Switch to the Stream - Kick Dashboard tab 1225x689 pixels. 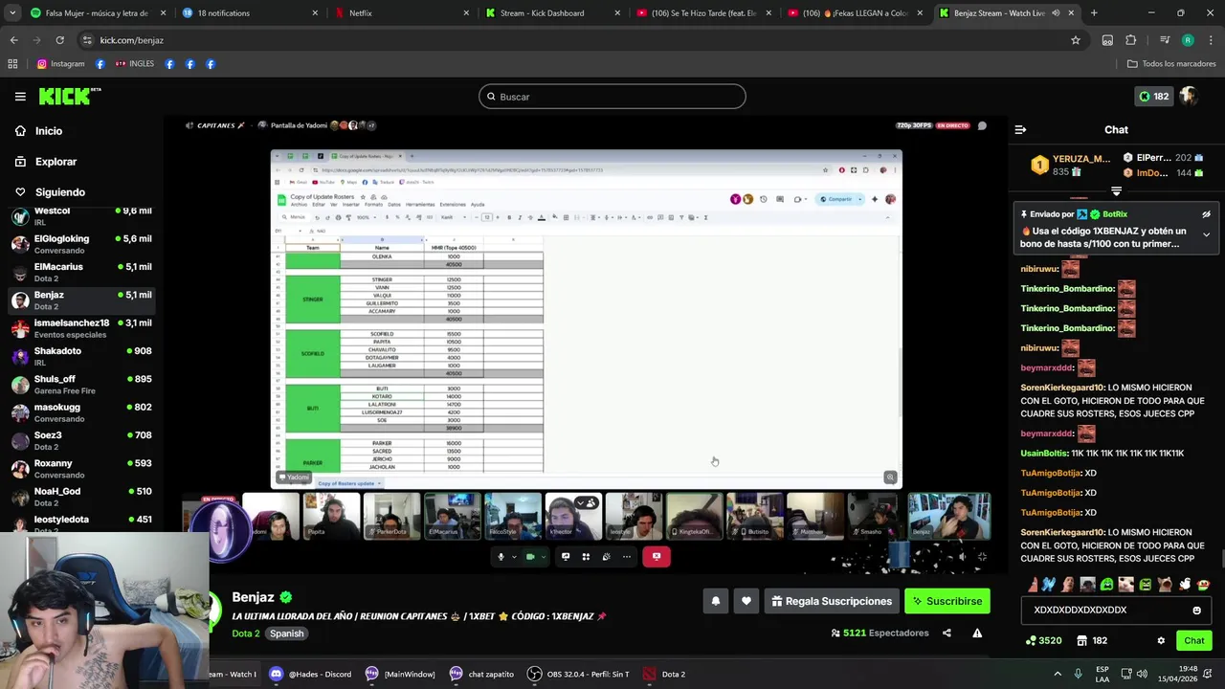[x=553, y=13]
